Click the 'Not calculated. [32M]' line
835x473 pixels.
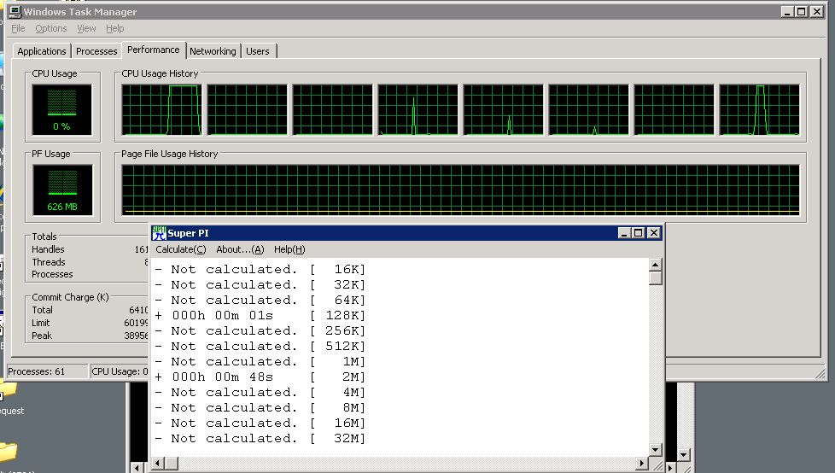[260, 438]
